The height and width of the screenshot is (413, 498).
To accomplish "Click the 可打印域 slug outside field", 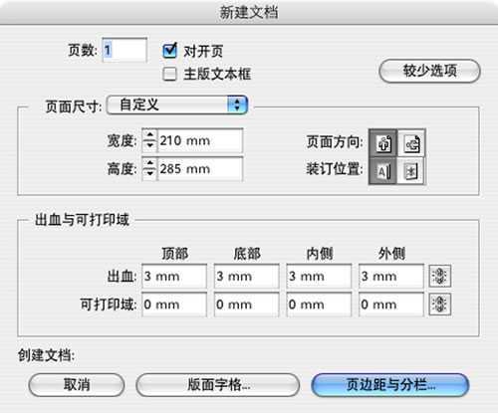I will pyautogui.click(x=391, y=305).
